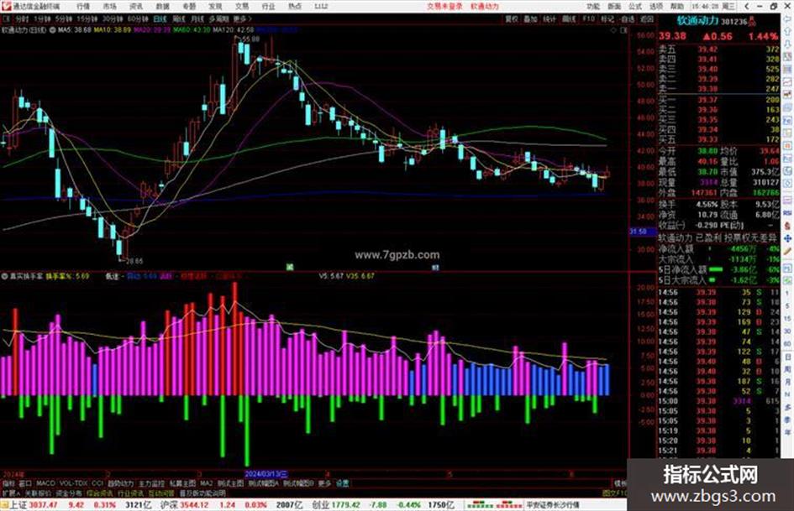794x511 pixels.
Task: Open the 交易 menu
Action: point(242,6)
